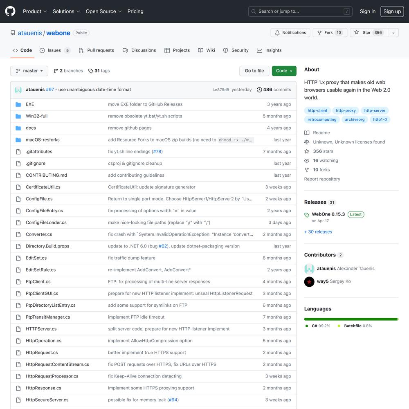Image resolution: width=409 pixels, height=409 pixels.
Task: Open the + 30 releases link
Action: pos(318,231)
